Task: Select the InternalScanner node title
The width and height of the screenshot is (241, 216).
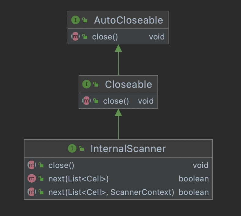Action: (128, 149)
